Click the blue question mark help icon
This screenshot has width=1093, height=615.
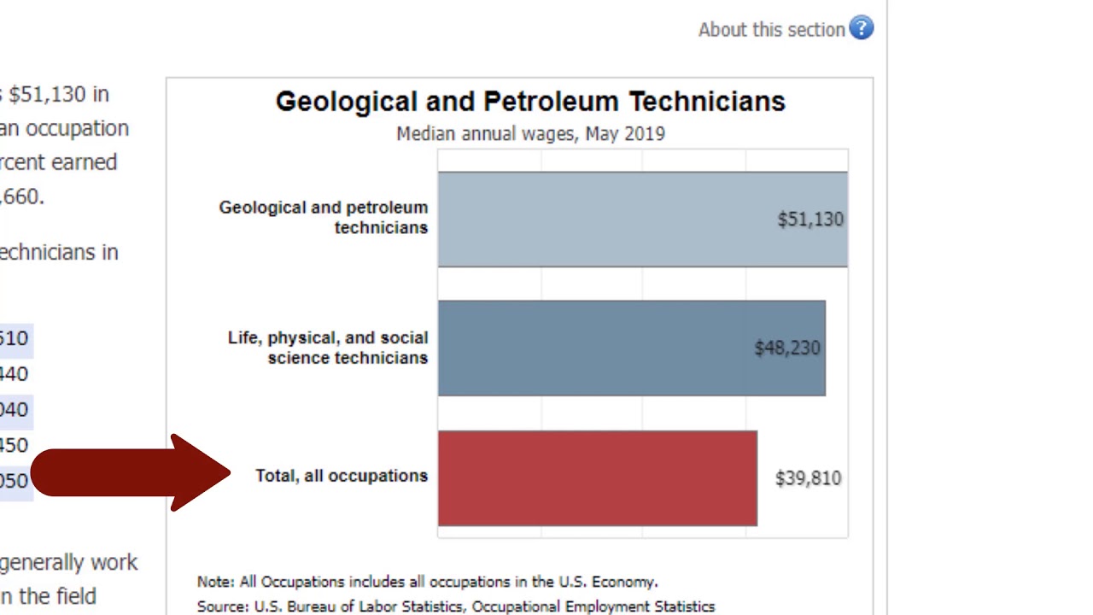click(861, 29)
